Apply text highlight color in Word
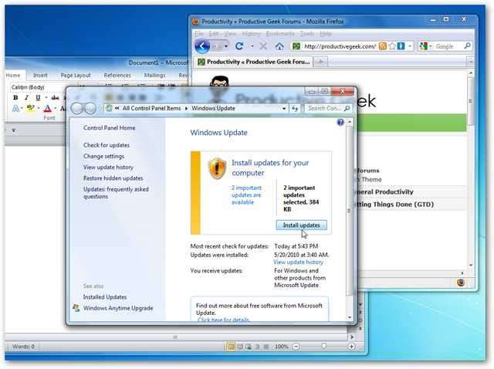 31,108
